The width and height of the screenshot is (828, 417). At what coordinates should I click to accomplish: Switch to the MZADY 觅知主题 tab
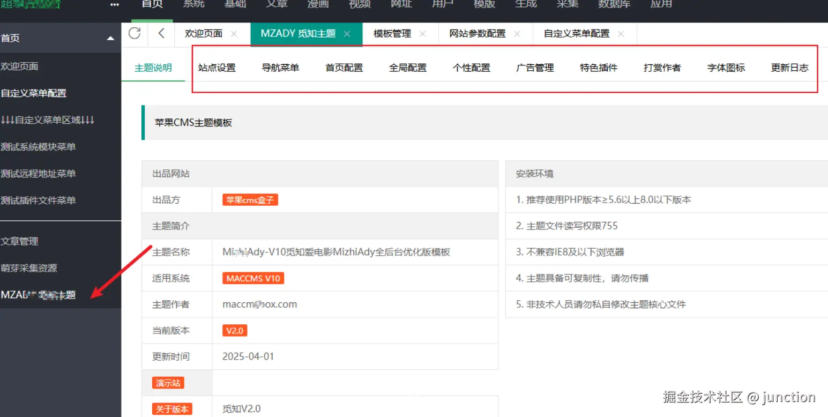point(298,34)
